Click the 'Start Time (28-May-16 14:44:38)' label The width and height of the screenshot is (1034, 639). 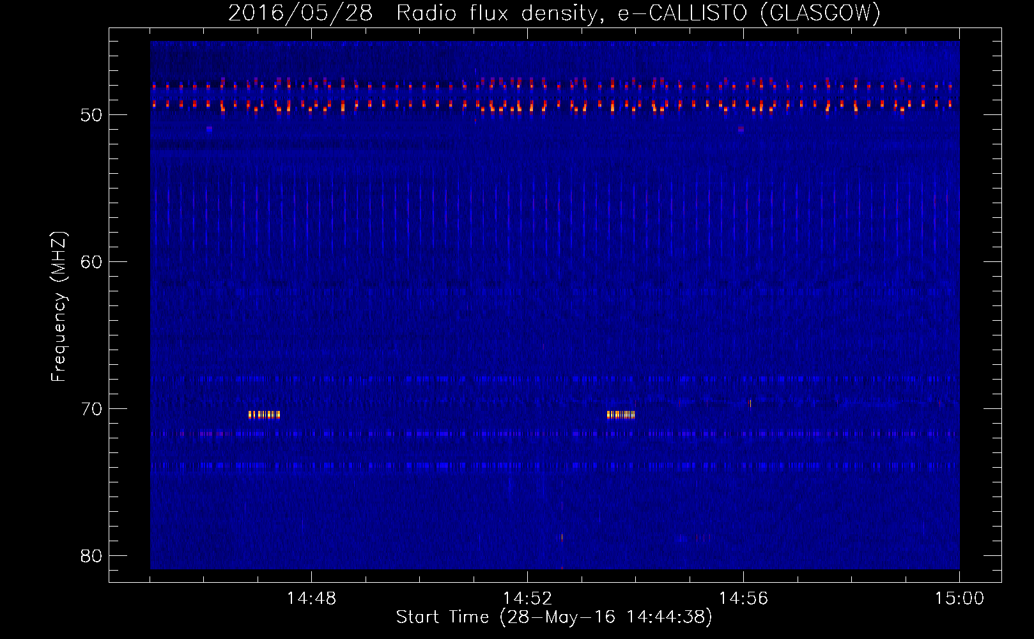point(554,617)
